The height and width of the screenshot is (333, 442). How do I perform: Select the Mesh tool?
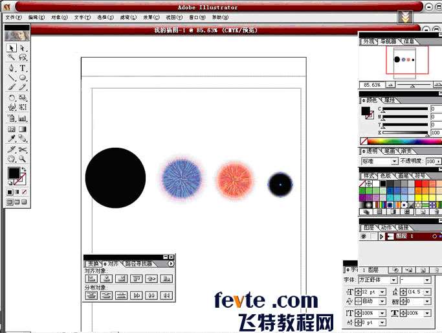(11, 130)
